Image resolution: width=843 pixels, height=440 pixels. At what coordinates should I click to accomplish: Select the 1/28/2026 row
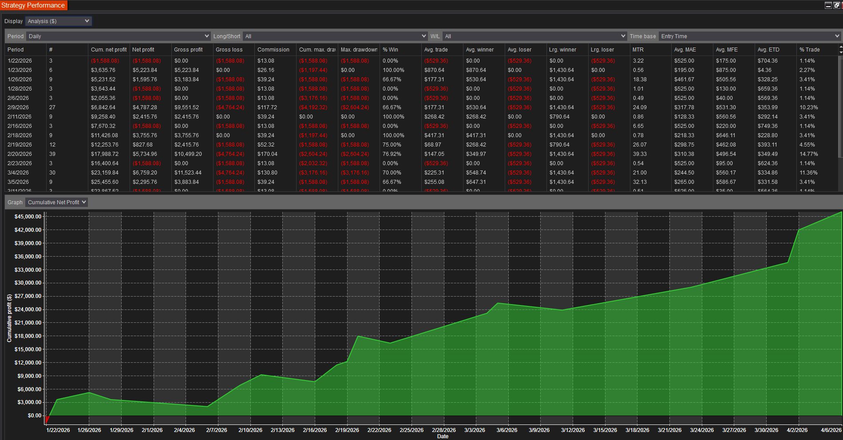point(421,89)
